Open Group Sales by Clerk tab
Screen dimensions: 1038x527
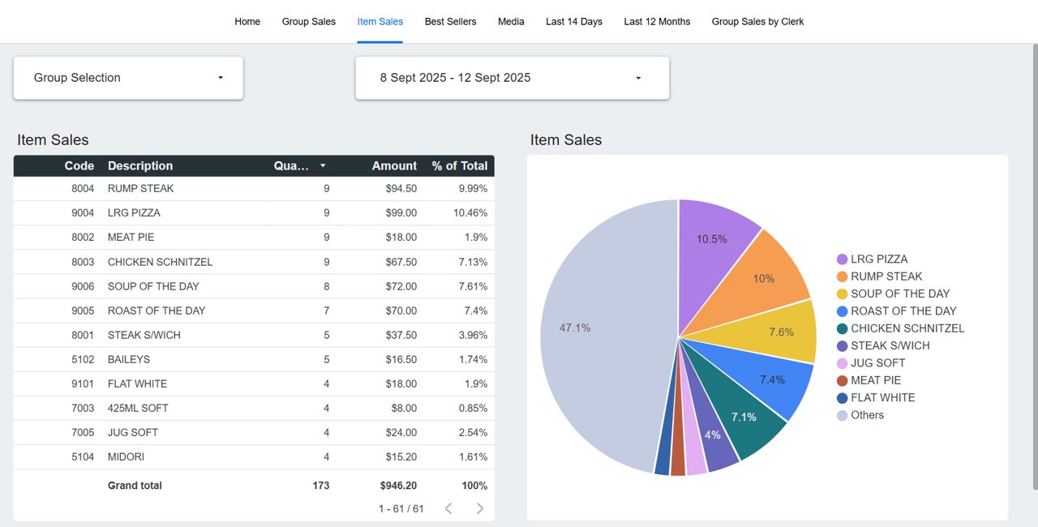pyautogui.click(x=757, y=22)
